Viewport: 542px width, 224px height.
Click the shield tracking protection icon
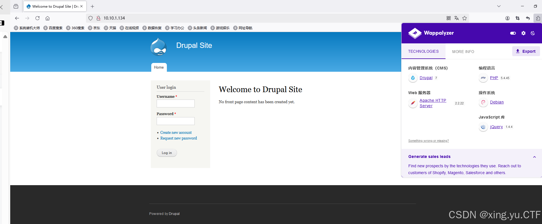(91, 18)
